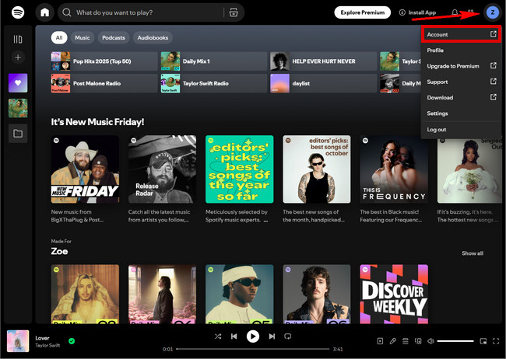
Task: Click the green saved checkmark for Lover
Action: [72, 341]
